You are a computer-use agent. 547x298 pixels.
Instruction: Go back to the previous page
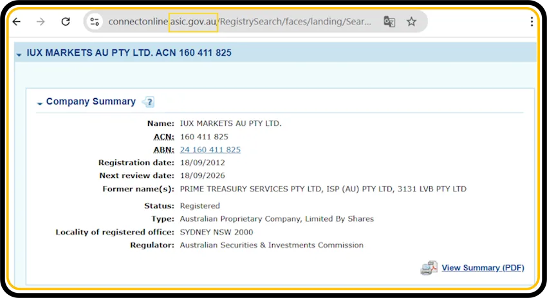17,22
